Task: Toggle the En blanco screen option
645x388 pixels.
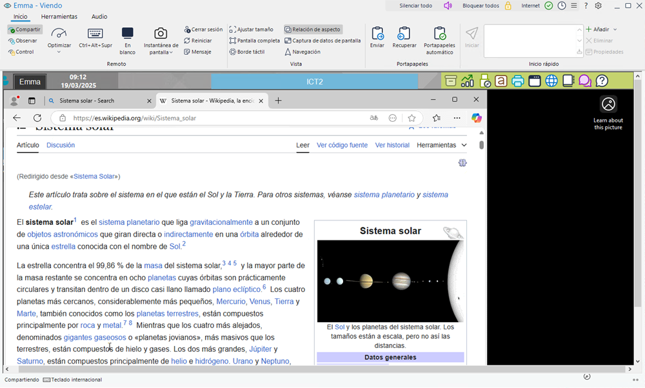Action: tap(127, 41)
